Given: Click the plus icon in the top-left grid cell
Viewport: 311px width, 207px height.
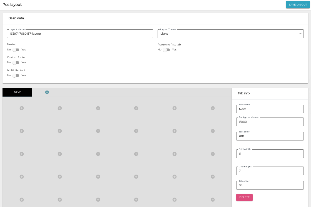Looking at the screenshot, I should click(21, 108).
